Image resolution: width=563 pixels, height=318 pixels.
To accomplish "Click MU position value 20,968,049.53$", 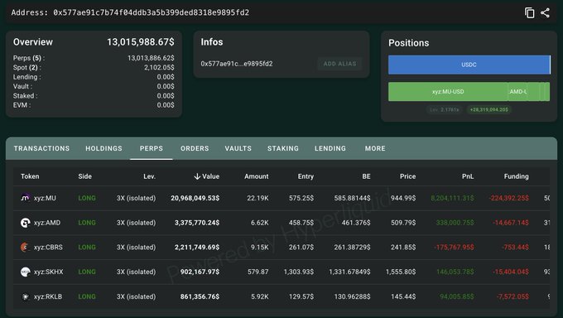I will click(195, 198).
